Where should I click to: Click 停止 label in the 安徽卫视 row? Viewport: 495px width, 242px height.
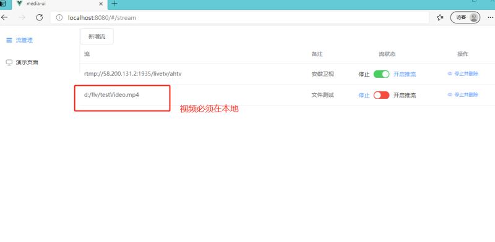coord(364,74)
